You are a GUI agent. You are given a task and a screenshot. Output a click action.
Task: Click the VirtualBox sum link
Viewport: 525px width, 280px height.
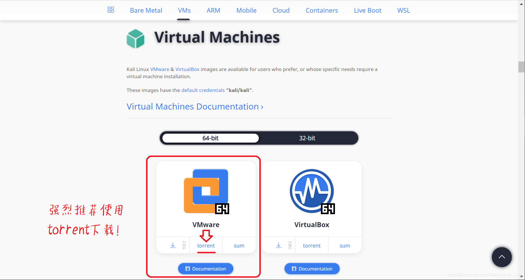345,246
